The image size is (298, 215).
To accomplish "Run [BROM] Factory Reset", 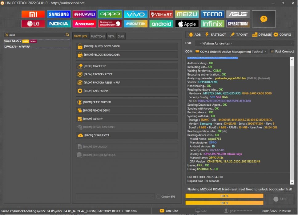I will point(127,74).
